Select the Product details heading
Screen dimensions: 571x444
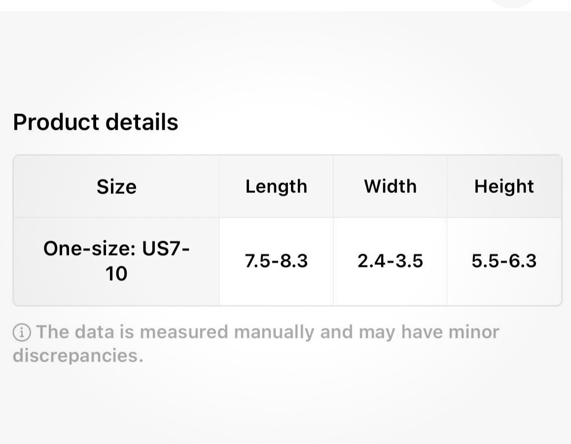(96, 122)
